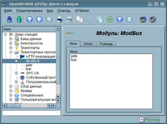Viewport: 167px width, 124px height.
Task: Select gate node in the tree
Action: pyautogui.click(x=29, y=65)
